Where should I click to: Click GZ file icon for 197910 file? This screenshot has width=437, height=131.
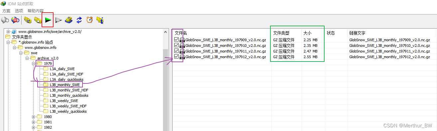pos(182,46)
